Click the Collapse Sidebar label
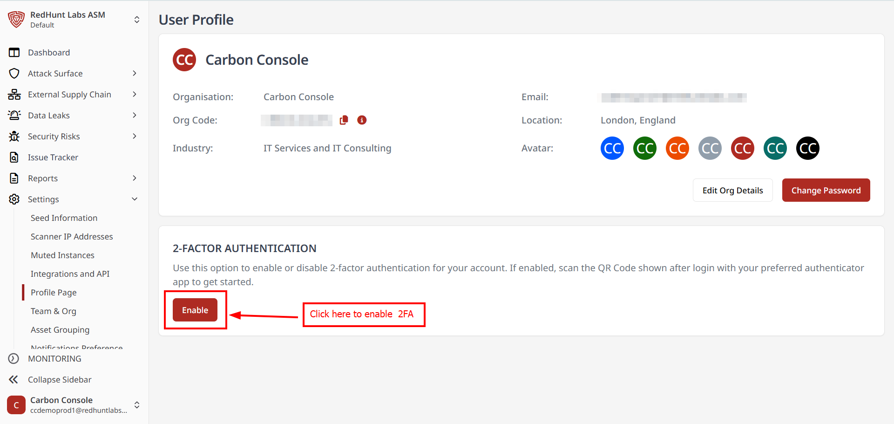Screen dimensions: 894x424 (x=60, y=380)
